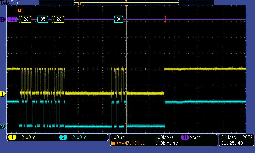255x153 pixels.
Task: Select the purple B1 bus indicator
Action: (3, 19)
